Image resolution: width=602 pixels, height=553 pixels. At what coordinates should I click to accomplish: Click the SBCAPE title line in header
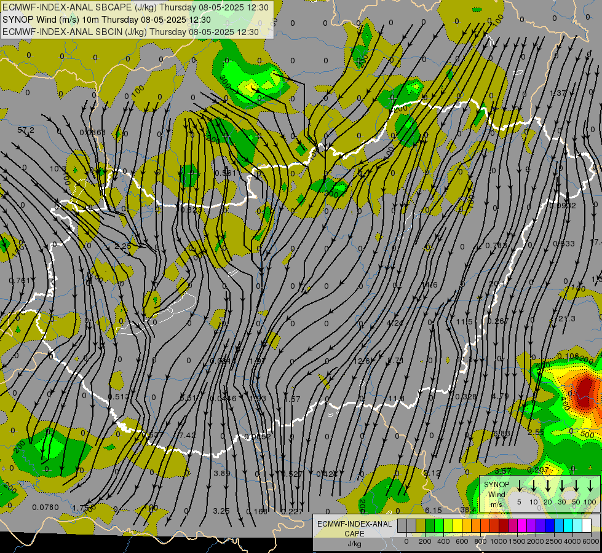[x=135, y=7]
